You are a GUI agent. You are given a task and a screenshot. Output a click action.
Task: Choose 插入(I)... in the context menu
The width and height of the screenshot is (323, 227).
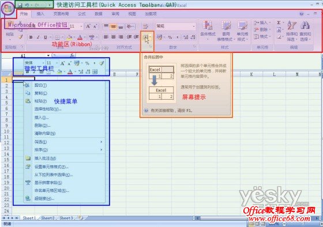tap(64, 118)
